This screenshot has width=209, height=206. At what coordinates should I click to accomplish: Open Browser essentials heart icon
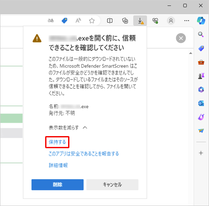[155, 21]
